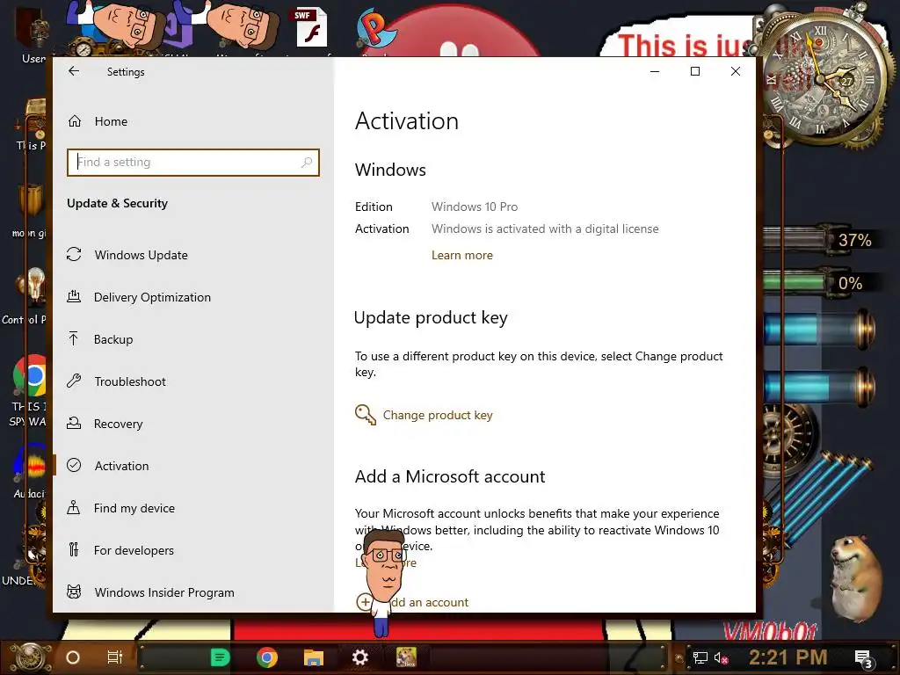
Task: Open the Action Center notifications icon
Action: [x=864, y=659]
